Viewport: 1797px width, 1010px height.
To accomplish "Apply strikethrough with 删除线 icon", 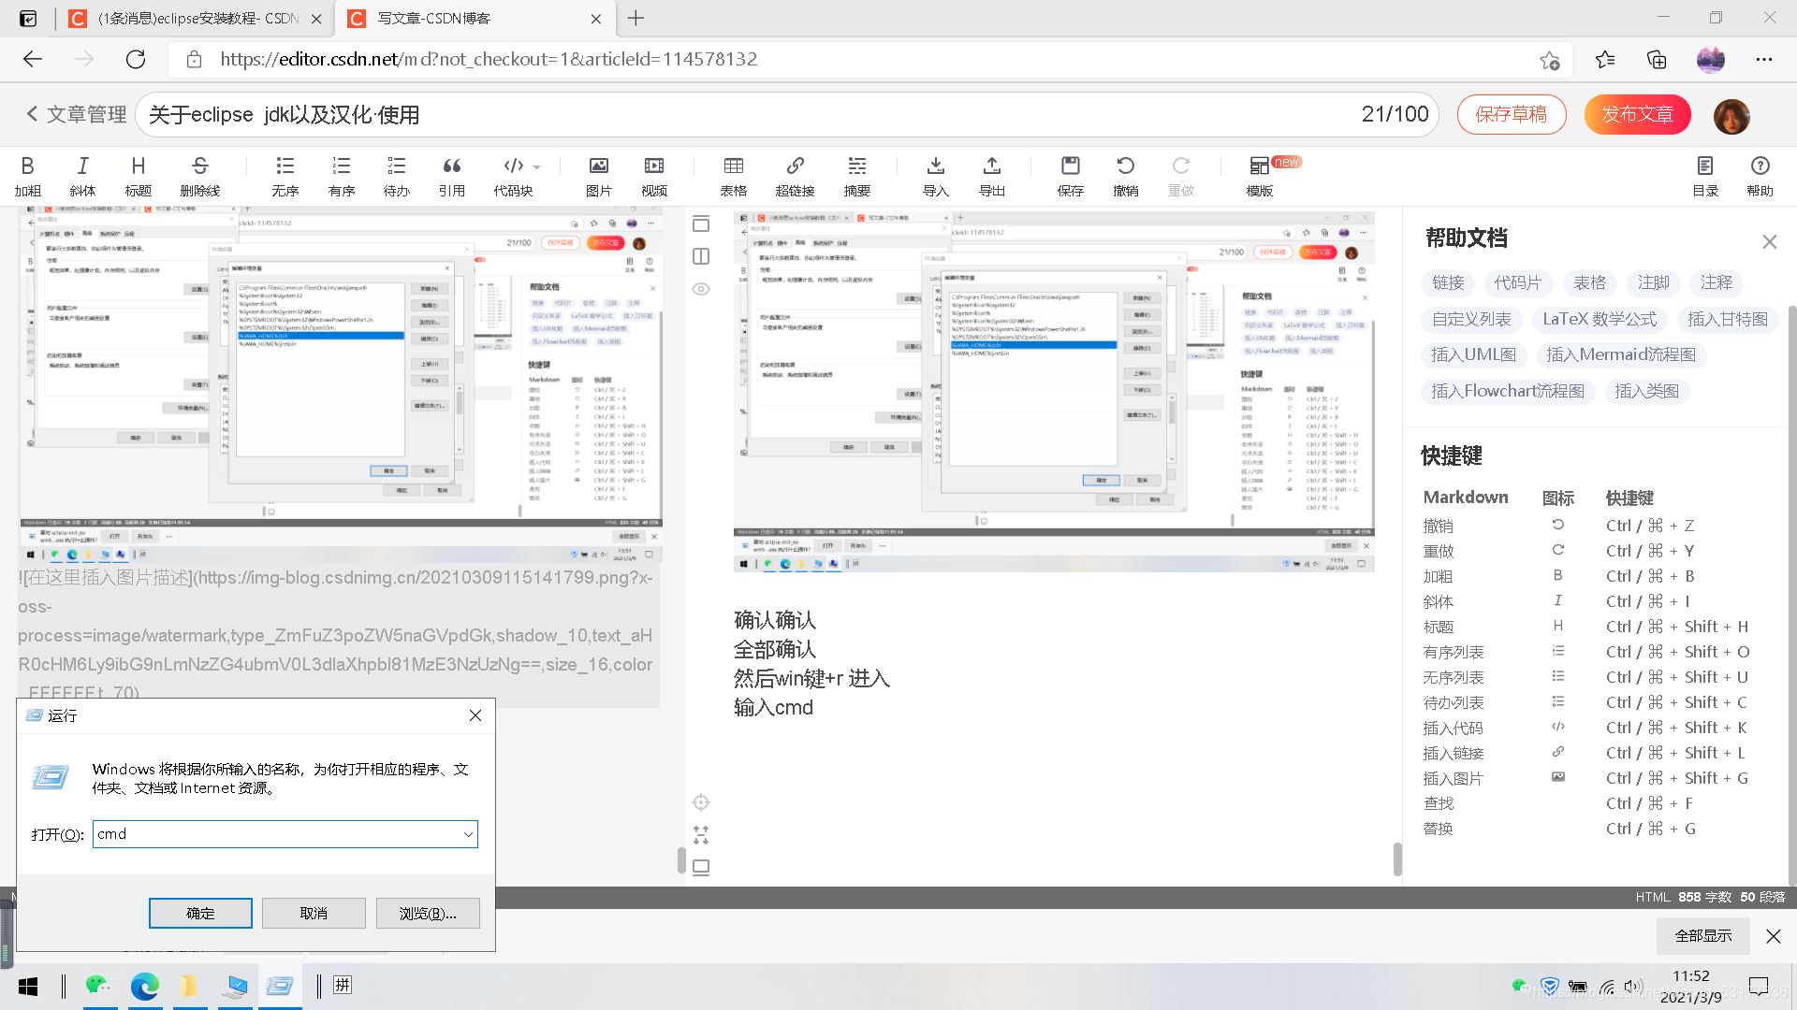I will point(198,176).
